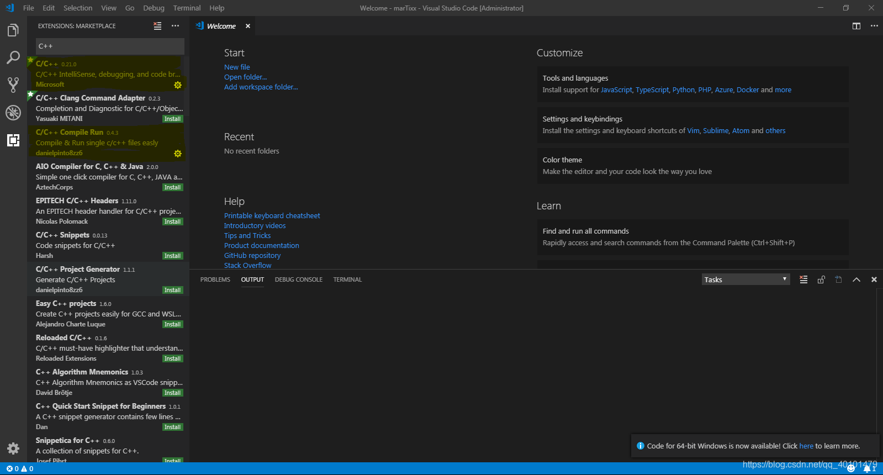This screenshot has width=883, height=475.
Task: Select the Extensions view icon
Action: click(13, 140)
